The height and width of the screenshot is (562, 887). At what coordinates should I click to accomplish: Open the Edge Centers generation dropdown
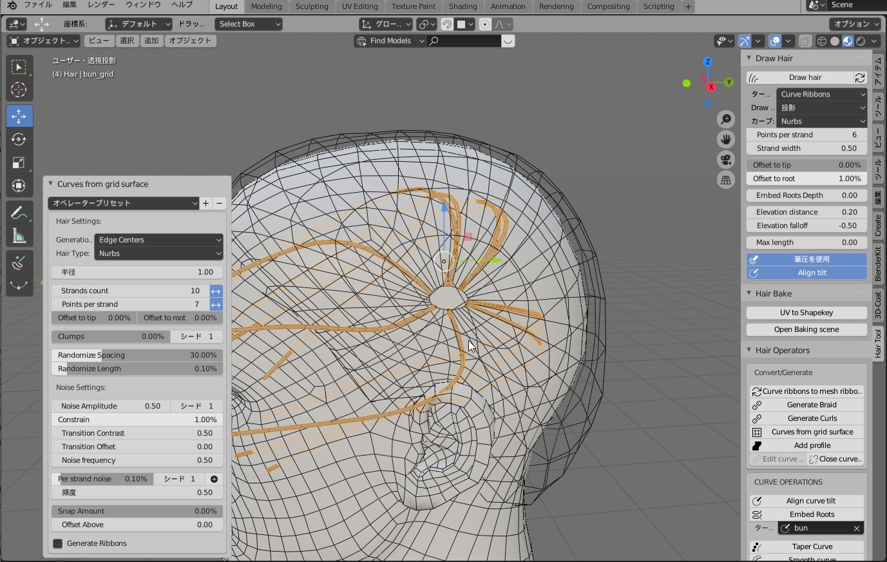[158, 240]
